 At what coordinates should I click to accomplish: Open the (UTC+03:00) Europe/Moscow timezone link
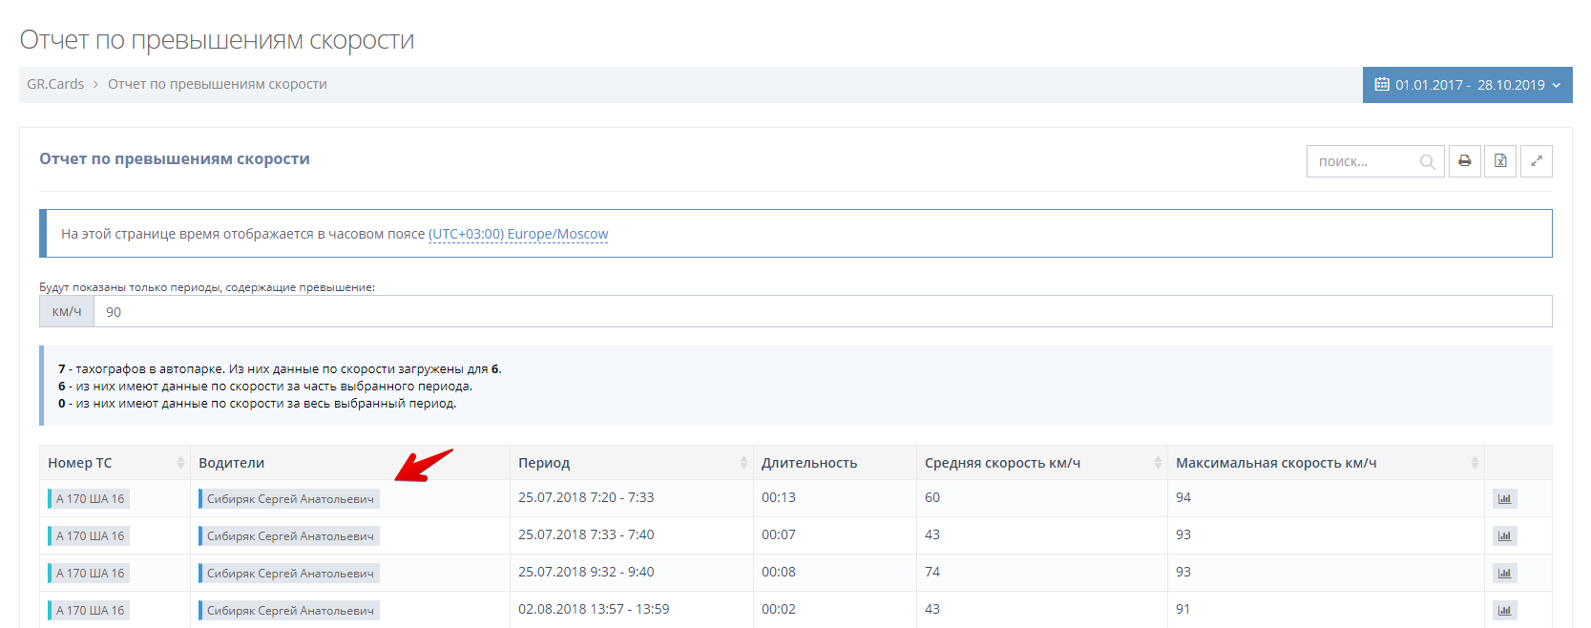(x=518, y=234)
